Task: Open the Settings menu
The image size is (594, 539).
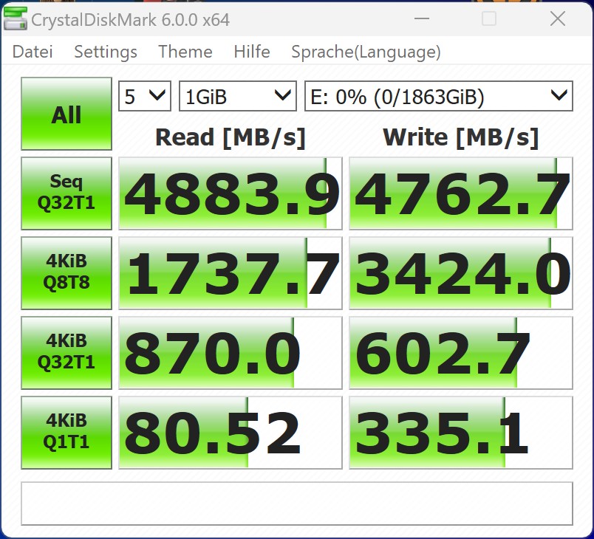Action: pyautogui.click(x=106, y=52)
